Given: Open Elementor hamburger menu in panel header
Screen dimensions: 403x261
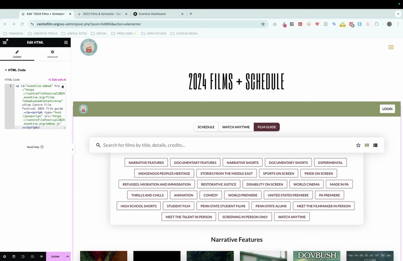Looking at the screenshot, I should click(5, 42).
